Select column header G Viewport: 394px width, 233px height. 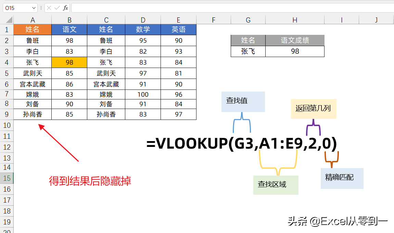tap(248, 19)
